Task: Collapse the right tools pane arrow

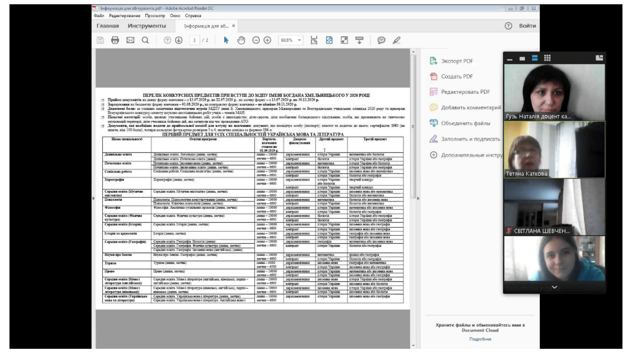Action: (418, 198)
